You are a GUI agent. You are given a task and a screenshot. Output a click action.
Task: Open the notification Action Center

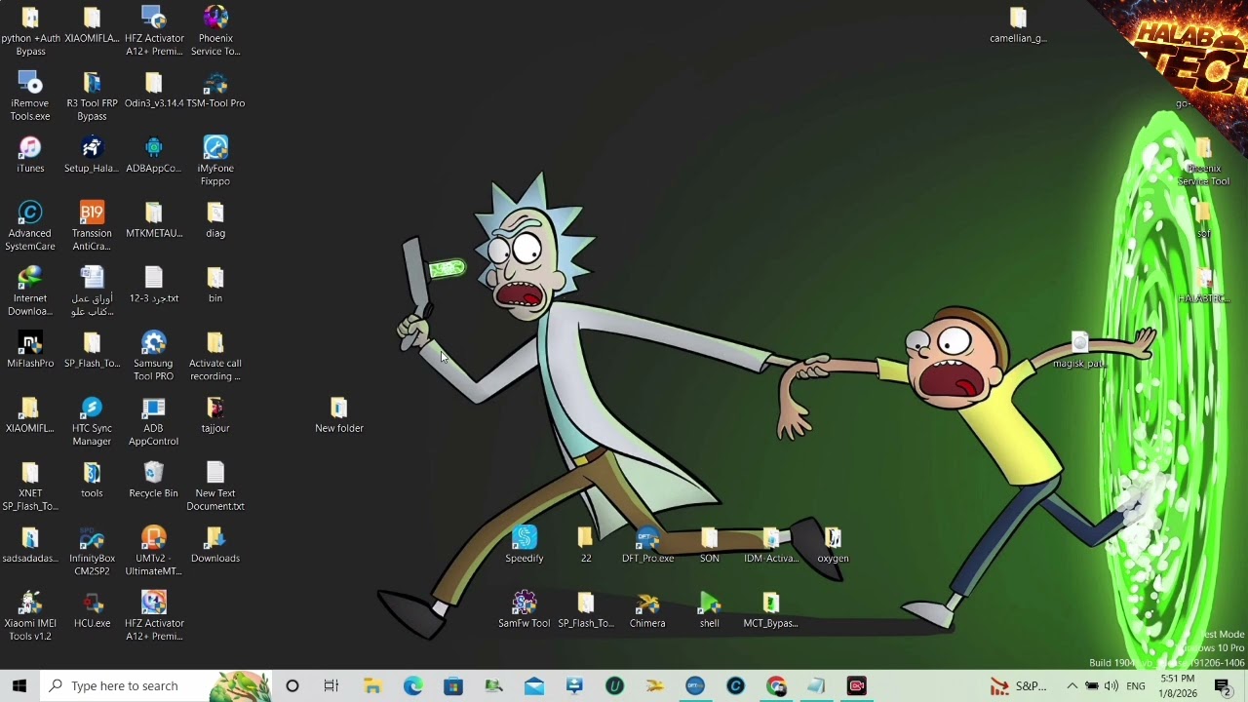click(x=1223, y=685)
